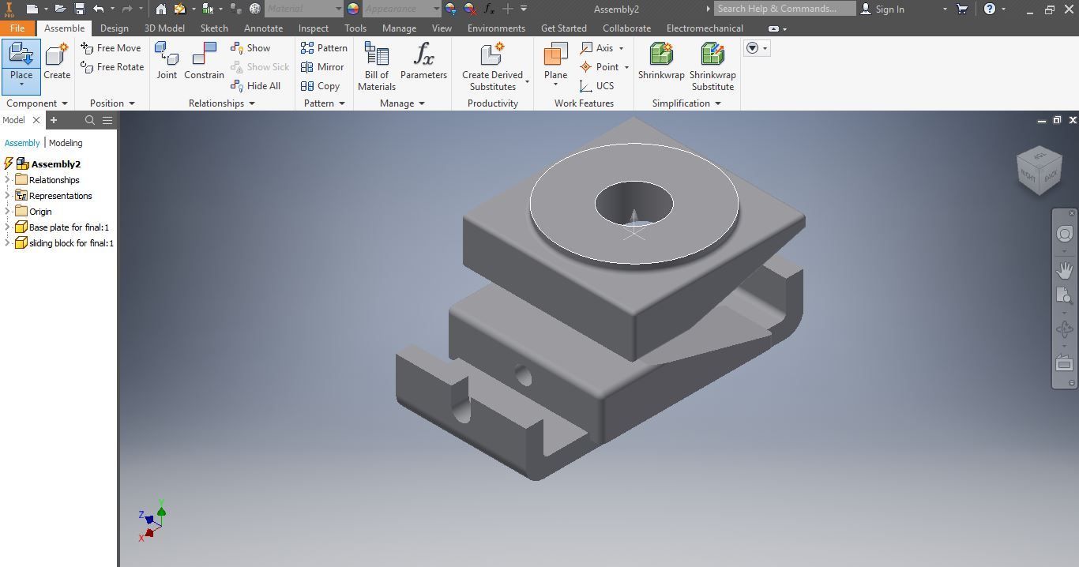Open the fx Parameters dialog
Image resolution: width=1079 pixels, height=567 pixels.
pyautogui.click(x=423, y=61)
